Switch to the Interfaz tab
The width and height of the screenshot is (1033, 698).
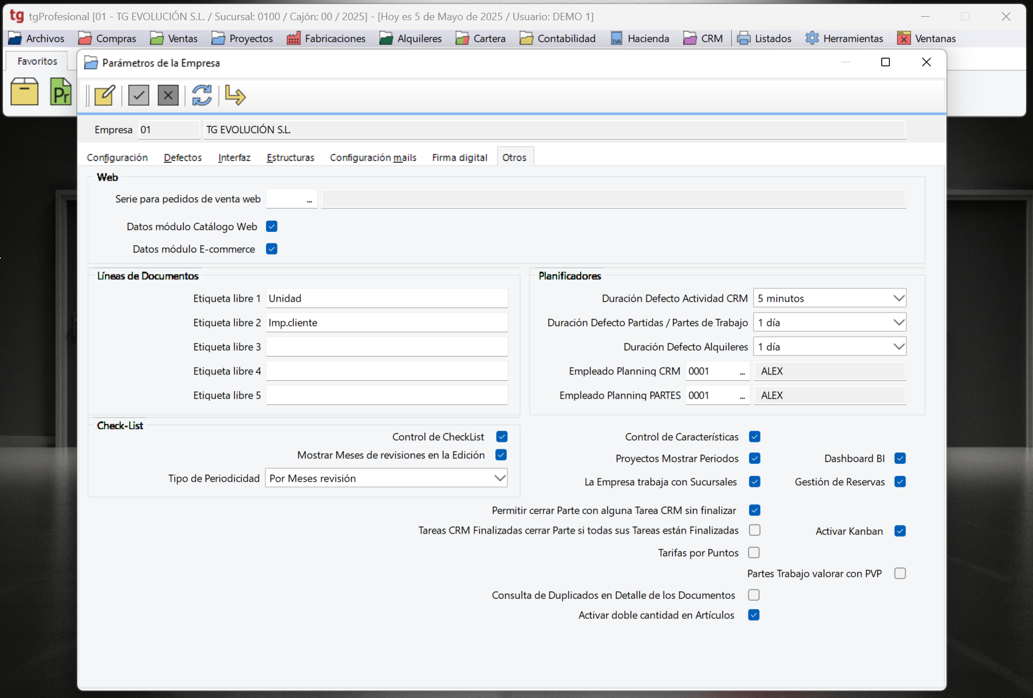234,157
